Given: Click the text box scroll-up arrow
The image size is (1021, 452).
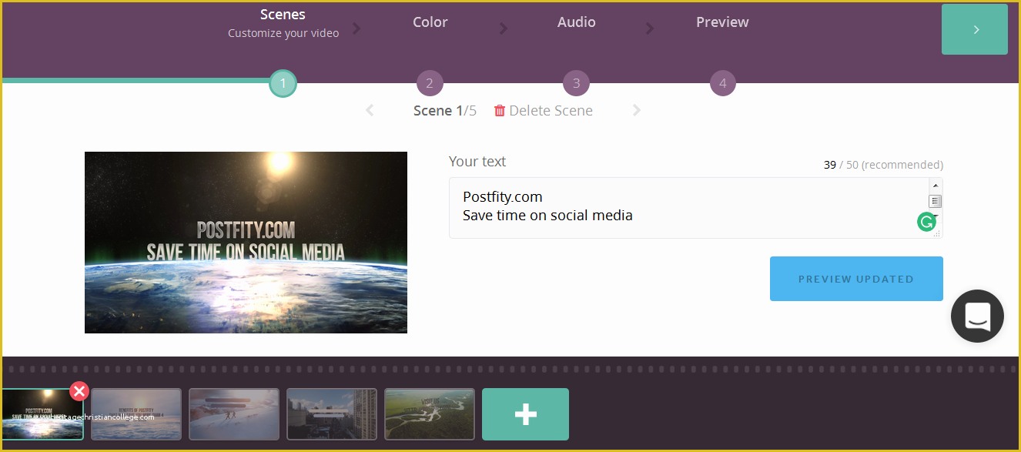Looking at the screenshot, I should point(936,186).
